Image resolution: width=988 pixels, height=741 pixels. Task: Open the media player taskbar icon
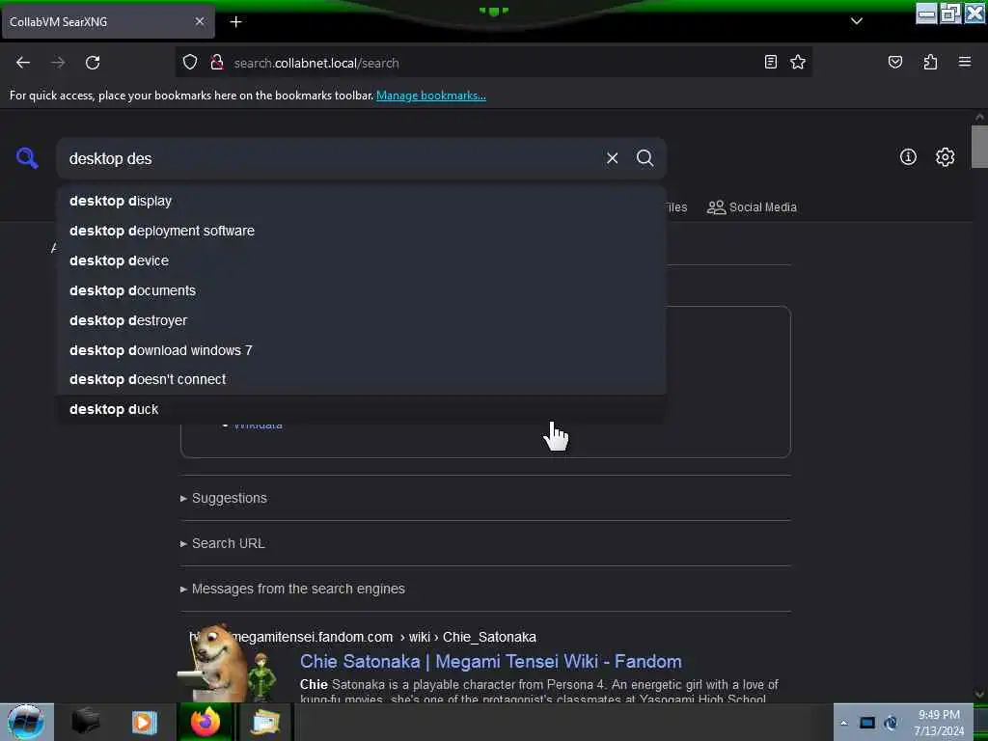145,722
